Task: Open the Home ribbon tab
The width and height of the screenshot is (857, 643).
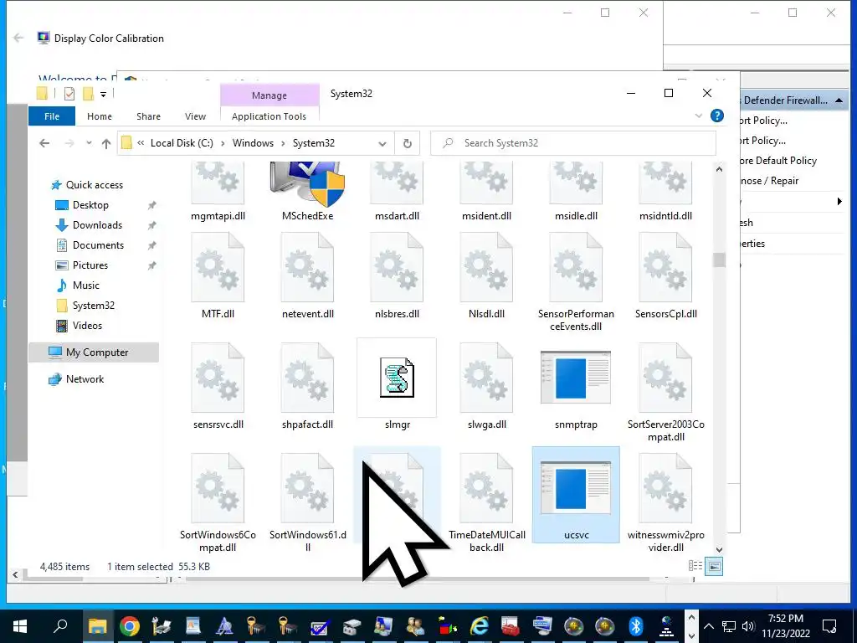Action: (100, 116)
